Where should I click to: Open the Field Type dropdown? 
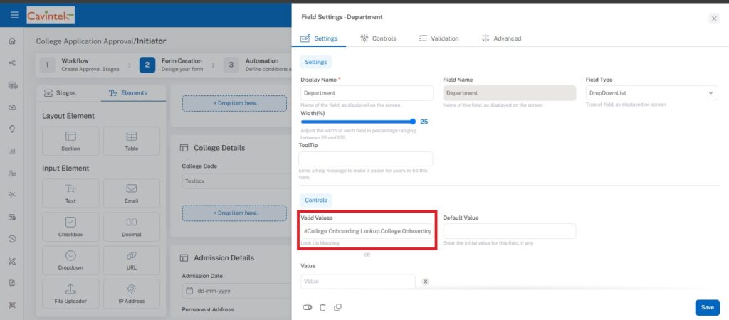point(651,93)
